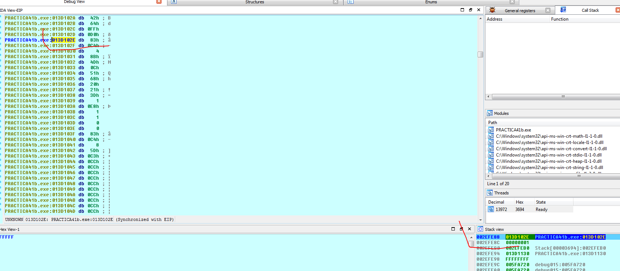This screenshot has width=620, height=271.
Task: Click the Stack view panel icon
Action: point(481,229)
